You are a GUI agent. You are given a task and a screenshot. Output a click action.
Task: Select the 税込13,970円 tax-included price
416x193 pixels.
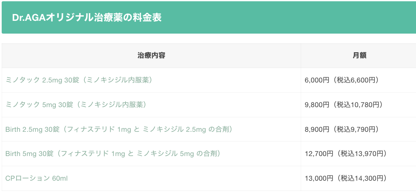(x=362, y=154)
